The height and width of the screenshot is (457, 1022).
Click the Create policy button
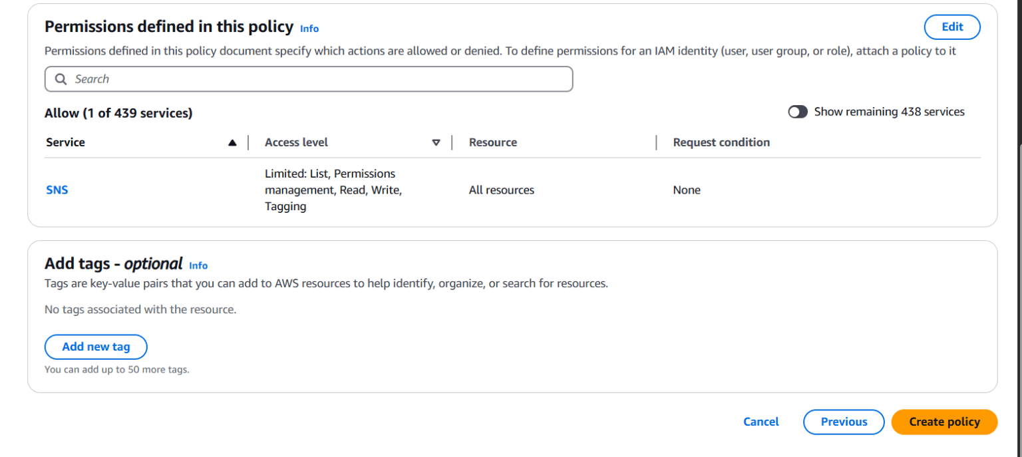point(943,422)
